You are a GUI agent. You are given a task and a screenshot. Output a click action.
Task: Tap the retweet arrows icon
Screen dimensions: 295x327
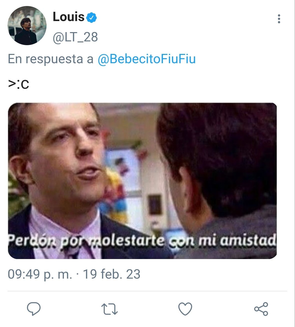click(x=109, y=309)
